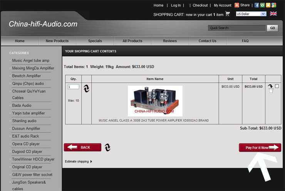The width and height of the screenshot is (285, 191).
Task: Click the amplifier product thumbnail
Action: [155, 101]
